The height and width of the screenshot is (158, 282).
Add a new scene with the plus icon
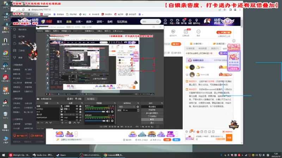pyautogui.click(x=38, y=123)
